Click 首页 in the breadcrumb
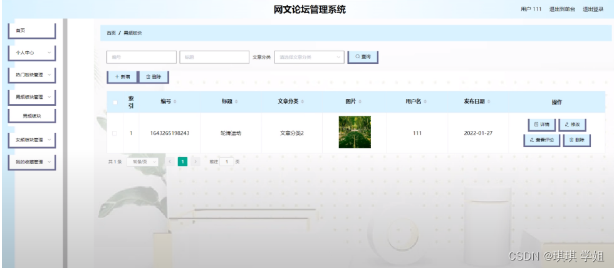This screenshot has height=268, width=614. 112,33
